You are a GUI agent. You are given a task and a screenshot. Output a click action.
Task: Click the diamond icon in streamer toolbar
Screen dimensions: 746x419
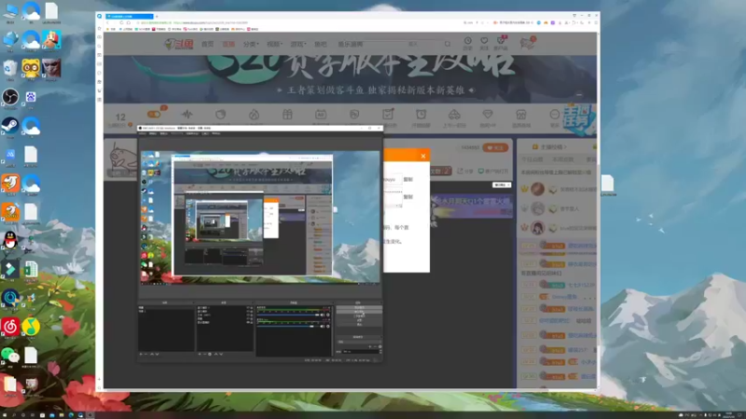(x=488, y=115)
